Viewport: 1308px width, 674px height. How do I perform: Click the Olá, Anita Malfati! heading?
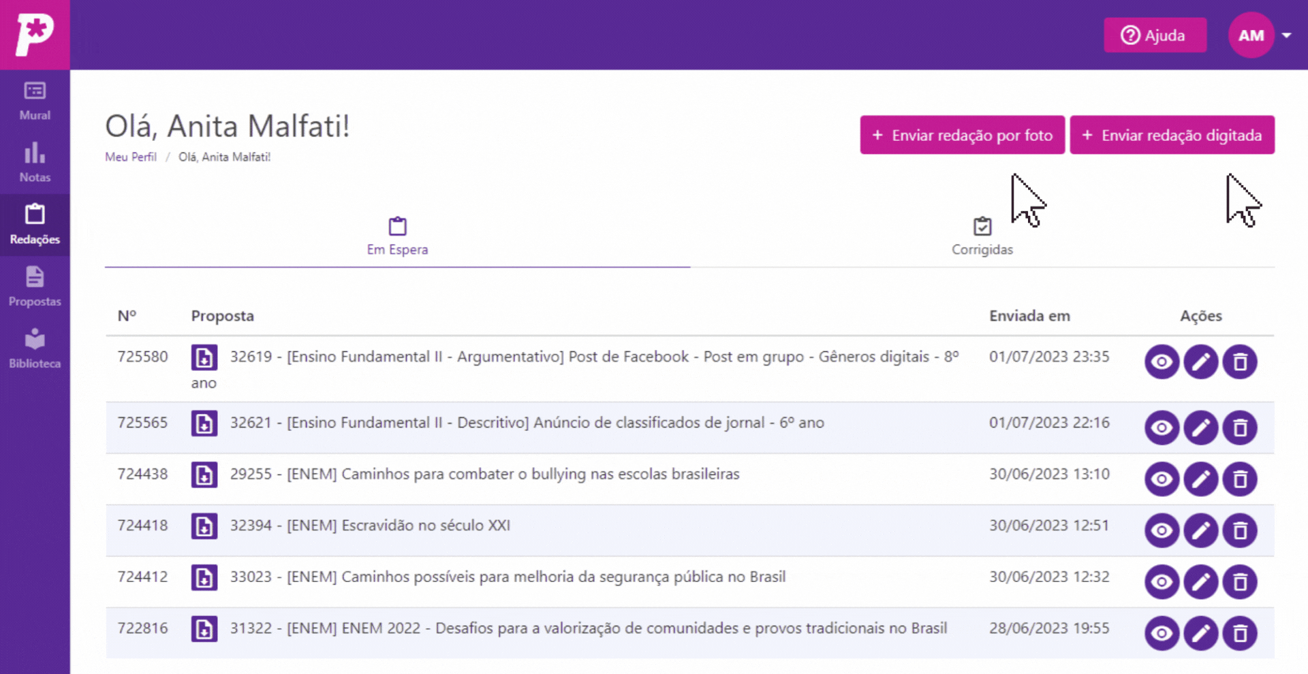click(228, 126)
